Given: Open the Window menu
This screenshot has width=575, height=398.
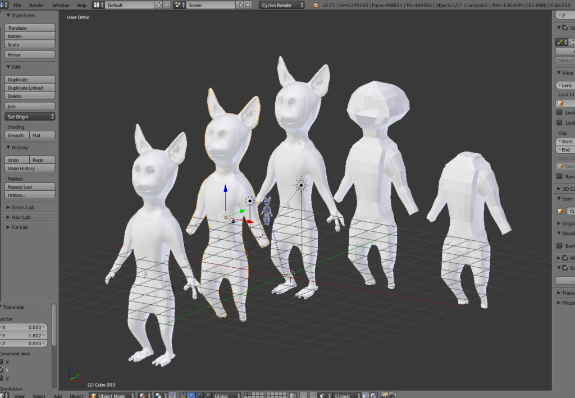Looking at the screenshot, I should pos(61,5).
